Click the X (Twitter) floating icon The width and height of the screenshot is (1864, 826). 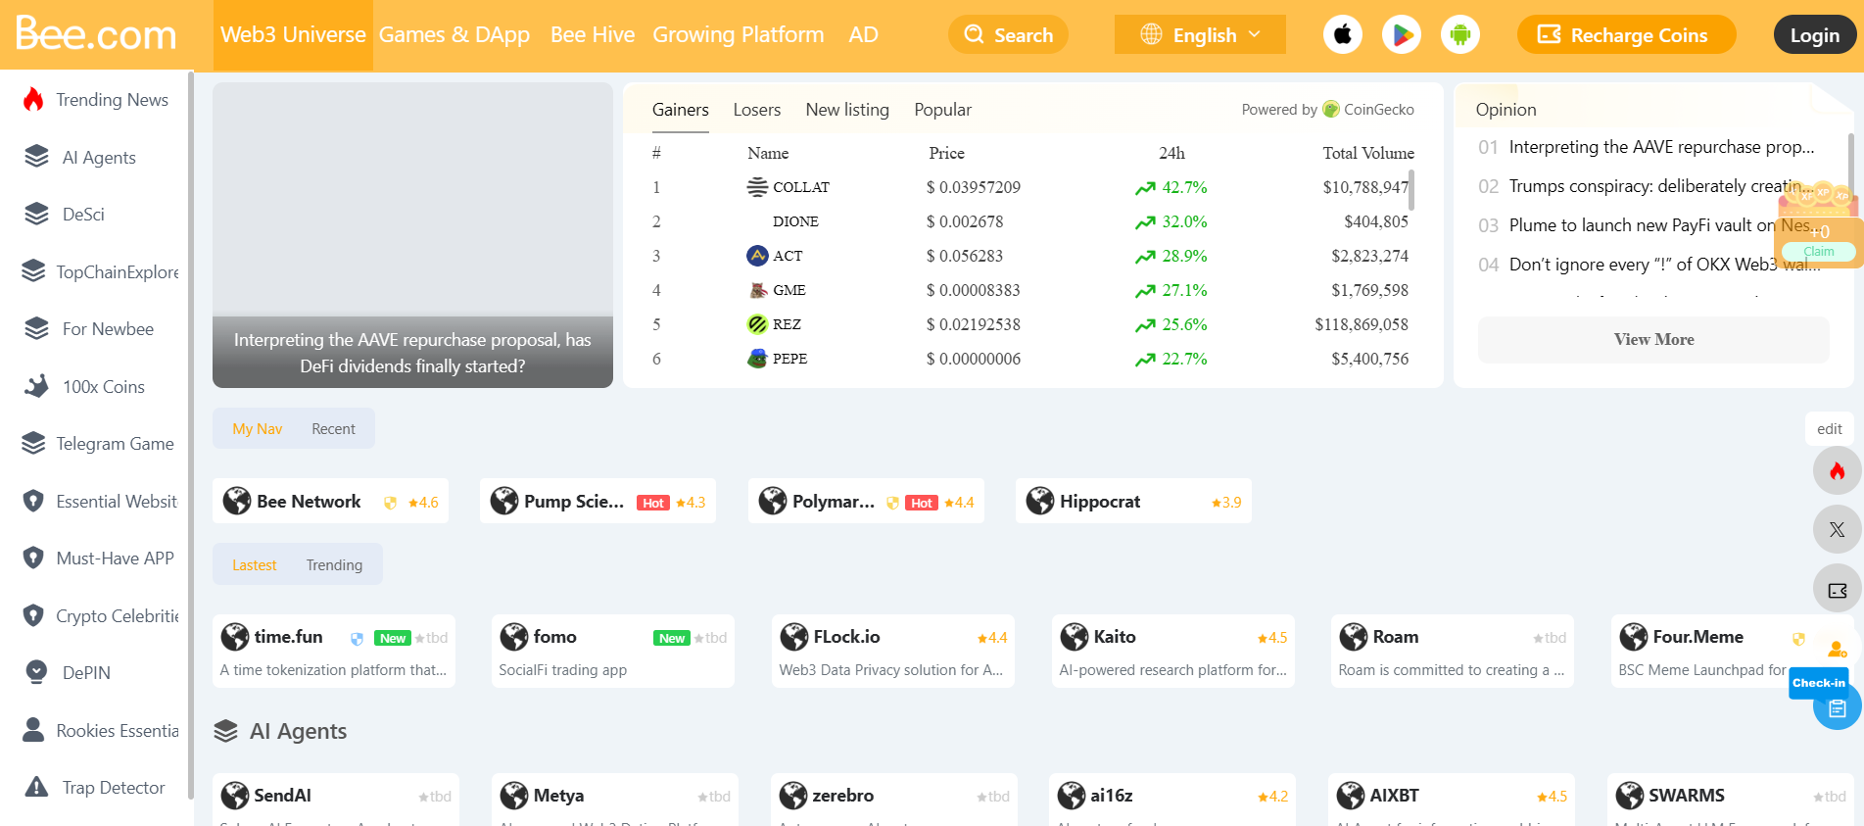[1837, 530]
